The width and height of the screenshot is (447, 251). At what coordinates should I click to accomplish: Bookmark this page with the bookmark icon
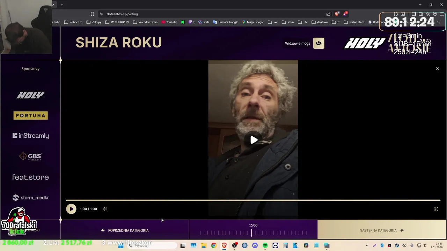point(92,14)
